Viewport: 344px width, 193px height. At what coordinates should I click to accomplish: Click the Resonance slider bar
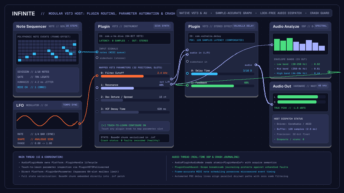coord(135,88)
